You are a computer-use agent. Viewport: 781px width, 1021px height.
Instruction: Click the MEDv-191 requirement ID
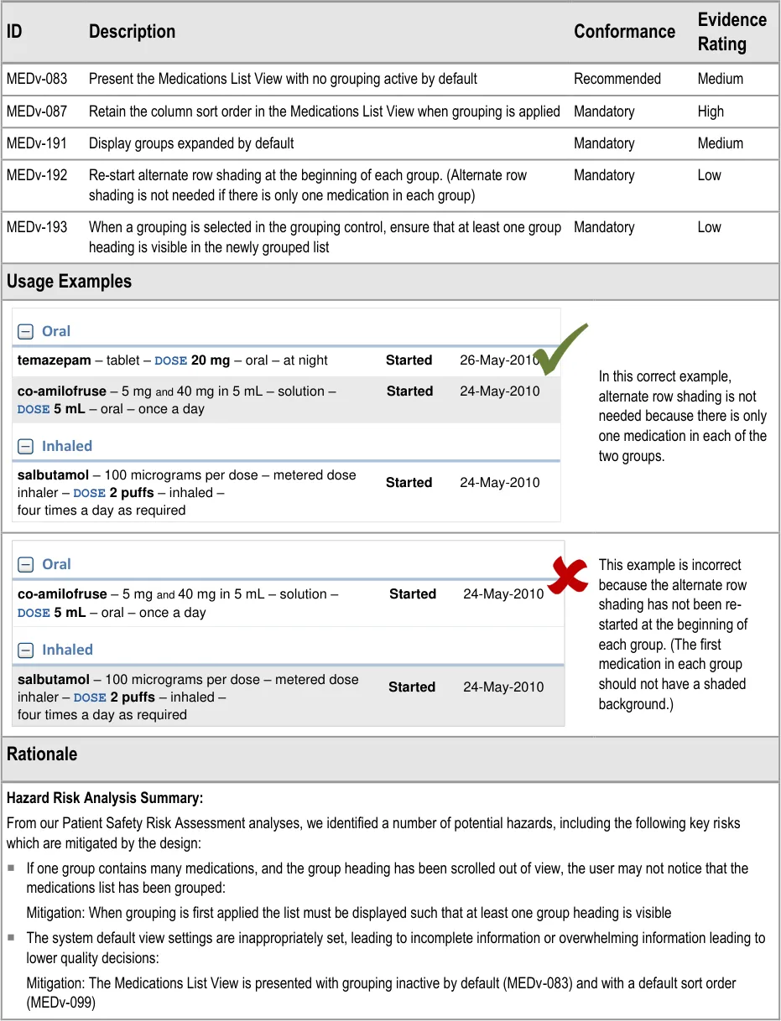coord(37,143)
